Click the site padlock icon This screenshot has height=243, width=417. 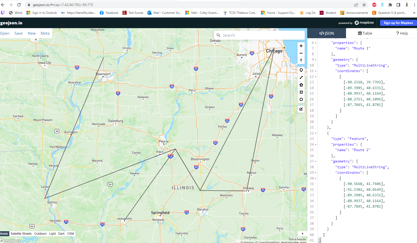coord(29,5)
